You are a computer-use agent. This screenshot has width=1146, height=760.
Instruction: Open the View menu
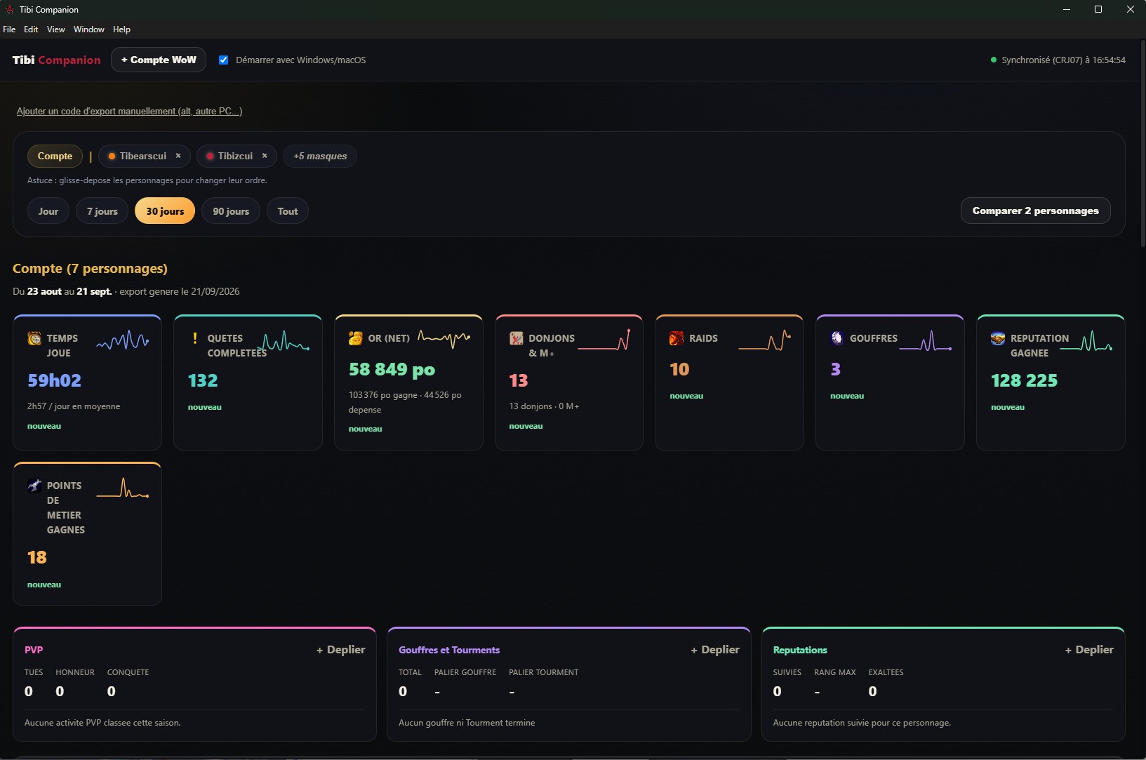point(56,29)
